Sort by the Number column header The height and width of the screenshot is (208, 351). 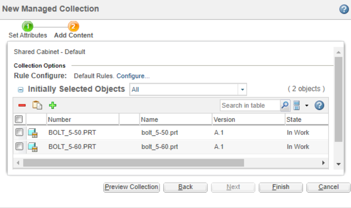59,119
